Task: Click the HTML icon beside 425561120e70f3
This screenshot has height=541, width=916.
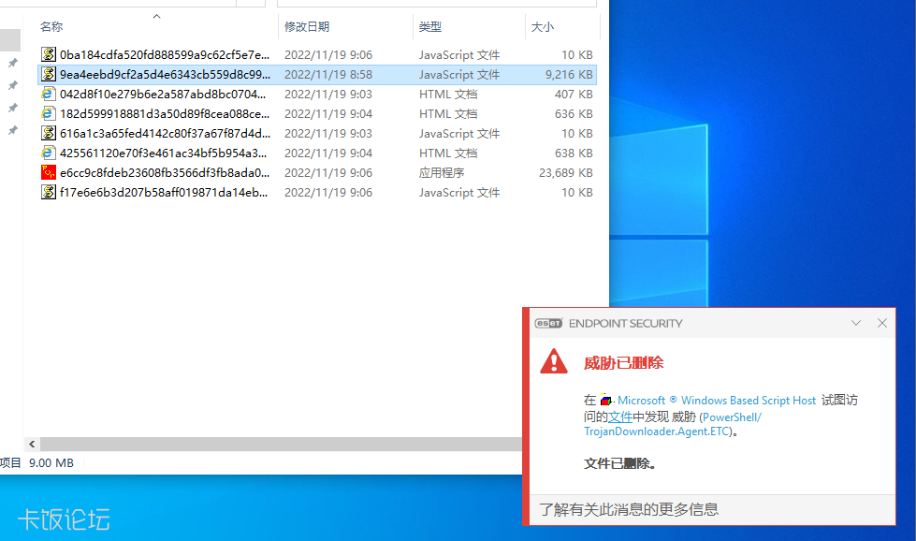Action: (x=49, y=154)
